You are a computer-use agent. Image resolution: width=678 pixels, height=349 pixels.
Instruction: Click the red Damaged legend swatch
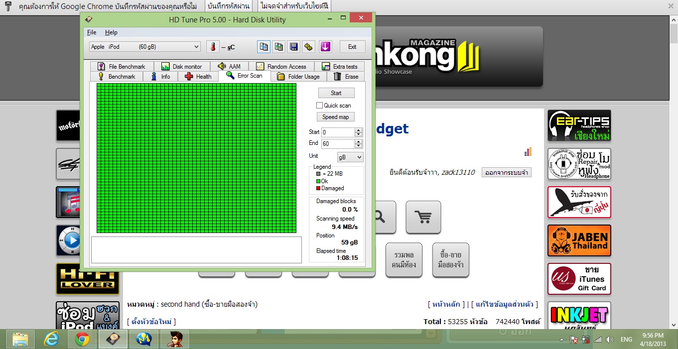318,188
